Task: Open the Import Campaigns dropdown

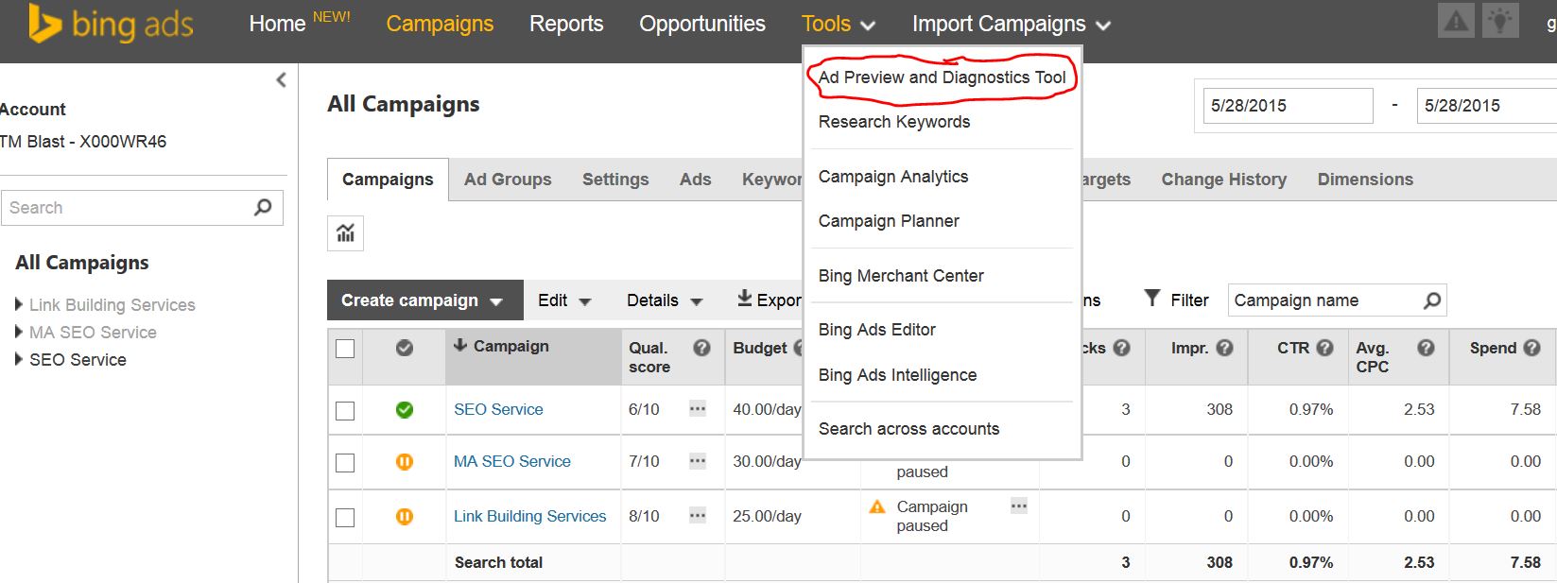Action: 1011,24
